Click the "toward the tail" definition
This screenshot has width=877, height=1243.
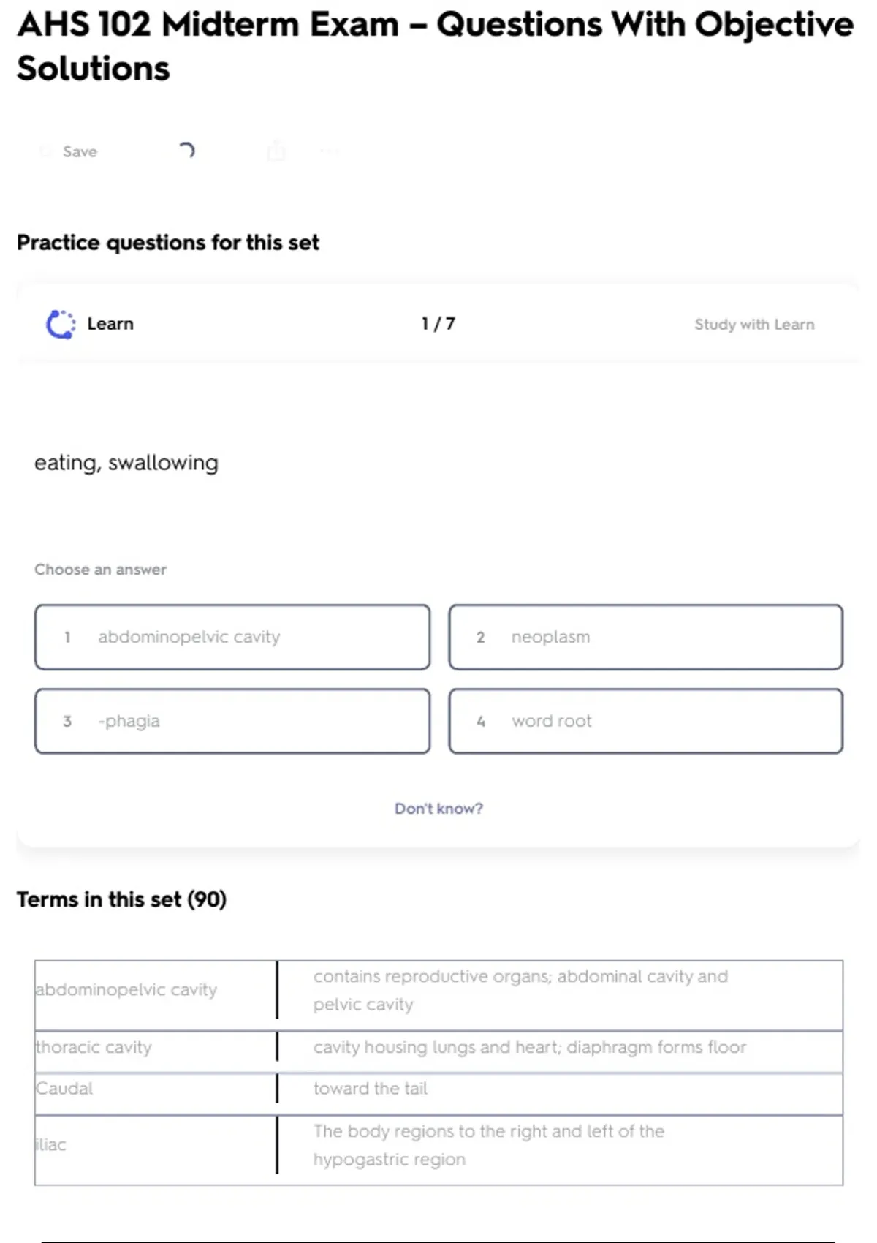(x=370, y=1089)
